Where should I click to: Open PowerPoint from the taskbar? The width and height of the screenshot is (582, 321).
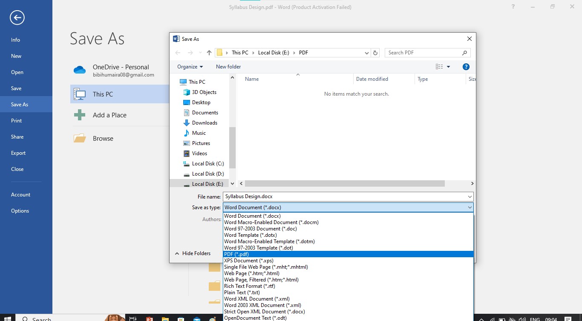pos(149,318)
